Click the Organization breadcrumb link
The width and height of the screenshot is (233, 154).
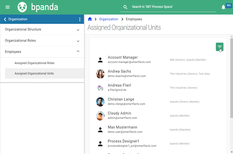108,19
